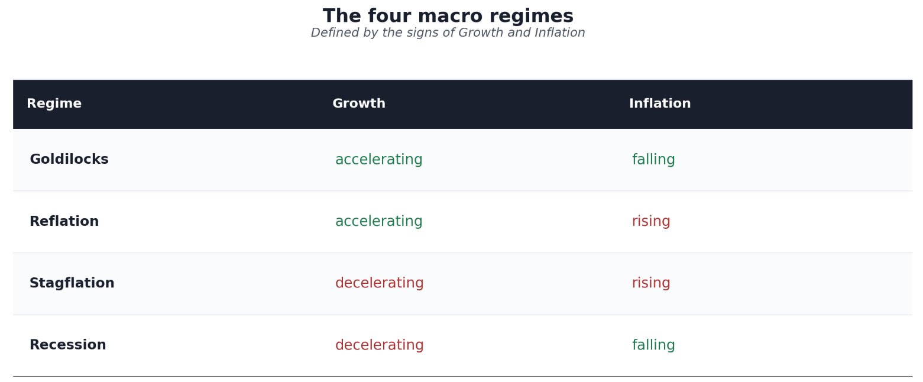The width and height of the screenshot is (923, 382).
Task: Click Reflation growth value accelerating
Action: [x=379, y=222]
